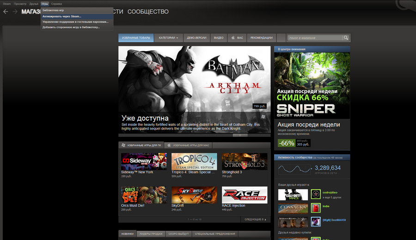This screenshot has height=240, width=416.
Task: Open the Друзья menu
Action: click(x=34, y=4)
